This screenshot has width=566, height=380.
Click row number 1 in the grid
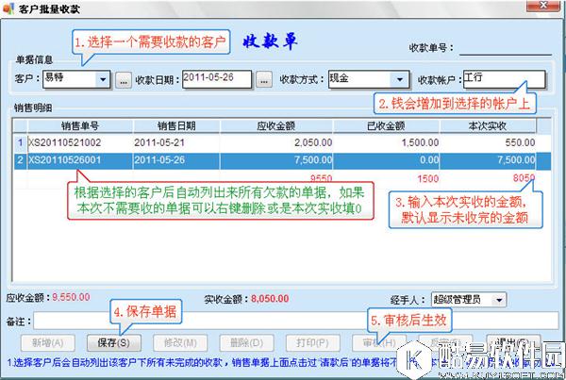[x=20, y=142]
